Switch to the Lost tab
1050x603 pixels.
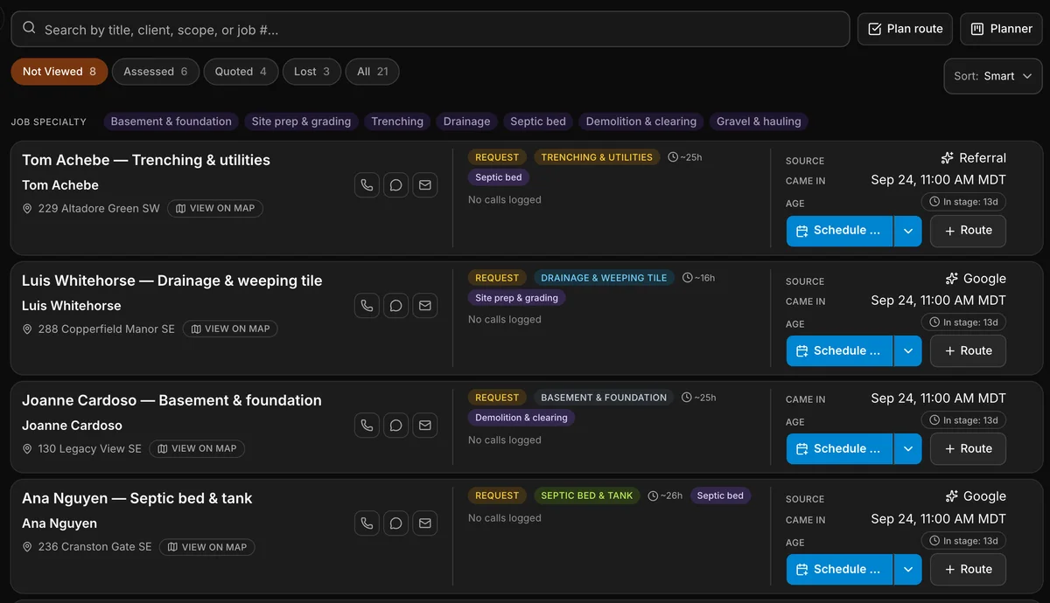tap(311, 72)
